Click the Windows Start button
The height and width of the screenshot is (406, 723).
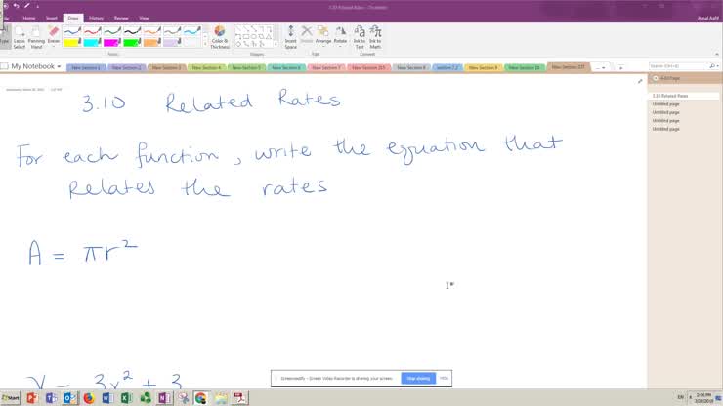tap(12, 398)
